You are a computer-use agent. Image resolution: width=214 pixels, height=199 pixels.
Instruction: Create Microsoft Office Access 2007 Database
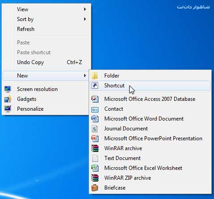(x=150, y=99)
